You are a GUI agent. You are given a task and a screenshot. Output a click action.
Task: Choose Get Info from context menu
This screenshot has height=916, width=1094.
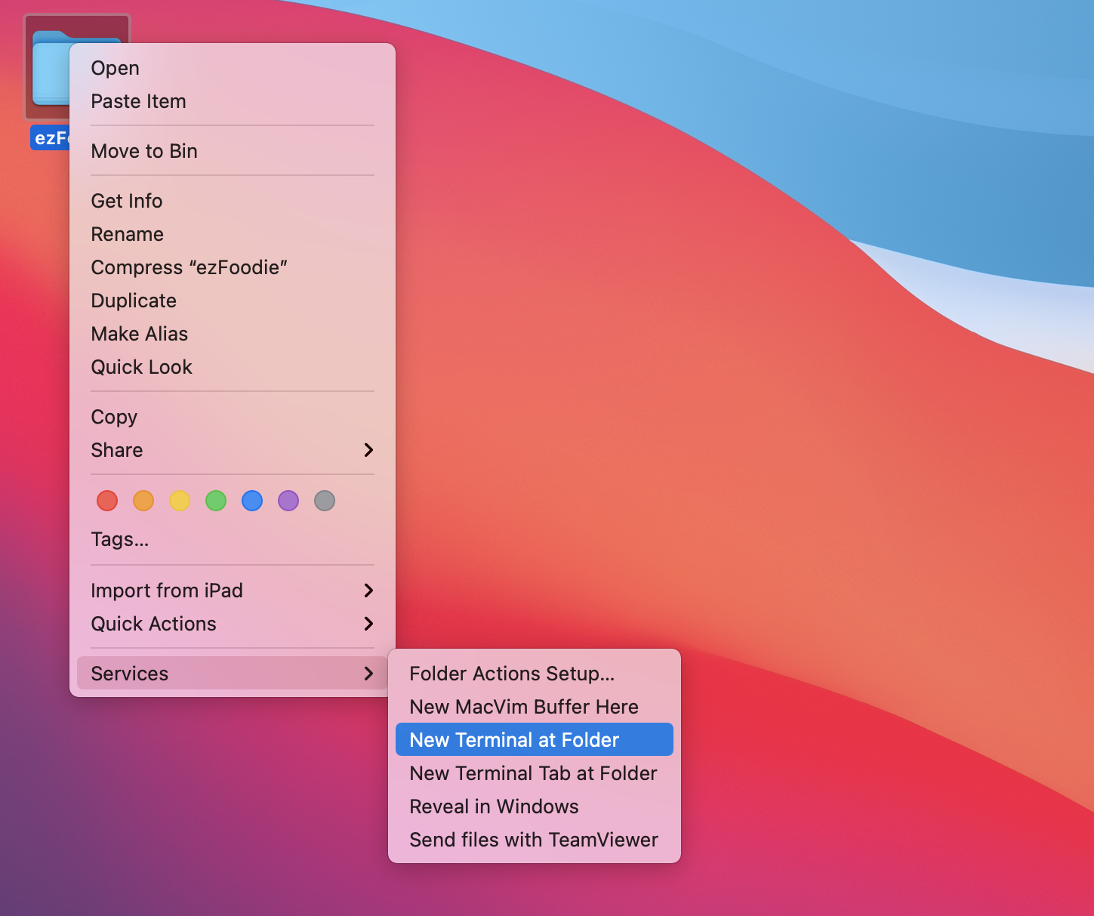click(x=127, y=201)
